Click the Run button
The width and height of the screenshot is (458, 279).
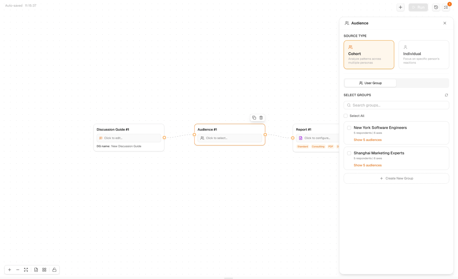tap(418, 7)
